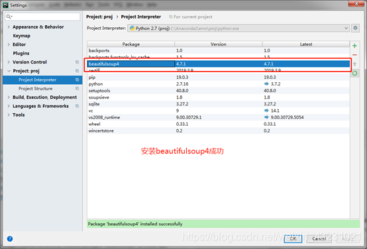This screenshot has height=249, width=367.
Task: Click the OK button
Action: [293, 238]
